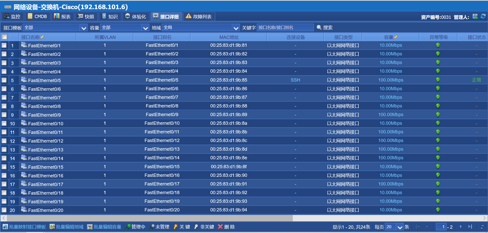Image resolution: width=488 pixels, height=233 pixels.
Task: Switch to the CMDB tab
Action: (x=38, y=17)
